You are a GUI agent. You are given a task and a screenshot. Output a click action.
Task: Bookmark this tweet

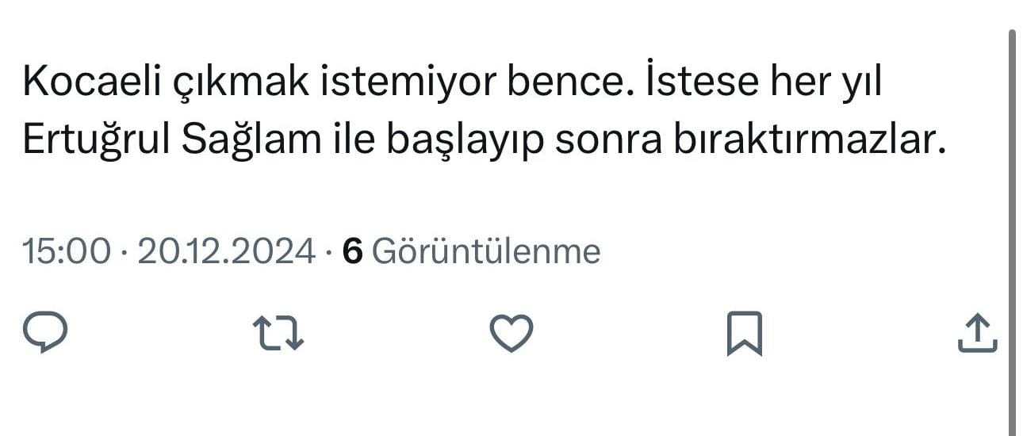click(x=744, y=333)
